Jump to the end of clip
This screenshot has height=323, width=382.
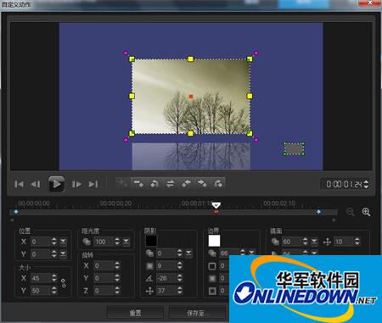click(93, 184)
